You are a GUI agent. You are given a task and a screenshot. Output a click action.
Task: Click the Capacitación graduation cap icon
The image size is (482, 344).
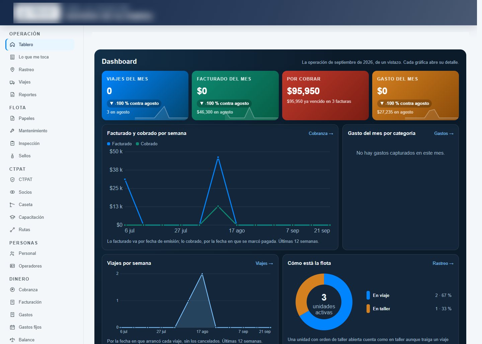coord(12,217)
